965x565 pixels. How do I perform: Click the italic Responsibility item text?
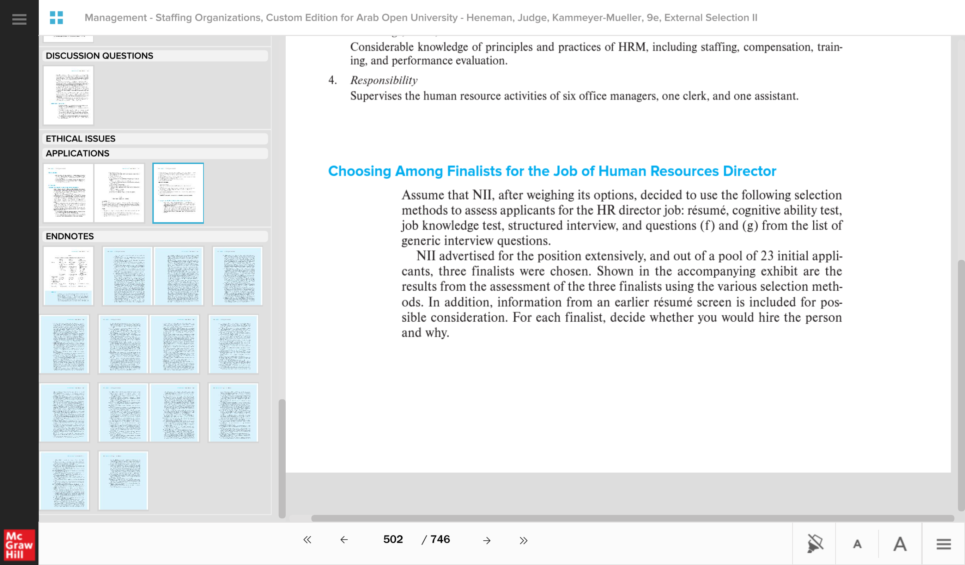384,80
